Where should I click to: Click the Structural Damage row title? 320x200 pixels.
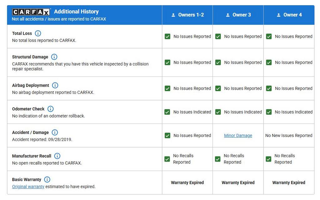tap(30, 57)
